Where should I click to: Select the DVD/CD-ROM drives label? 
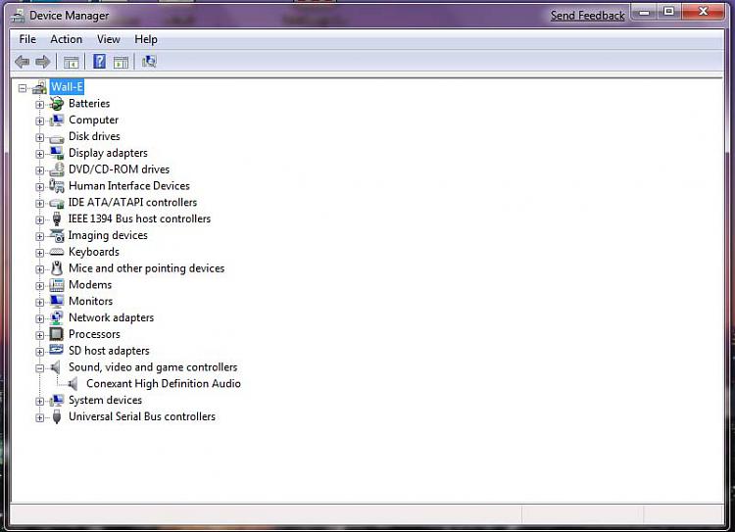119,169
